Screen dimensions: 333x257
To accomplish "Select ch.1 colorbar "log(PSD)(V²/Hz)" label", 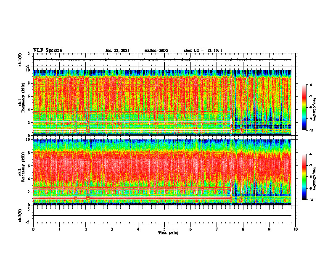I will click(x=315, y=110).
